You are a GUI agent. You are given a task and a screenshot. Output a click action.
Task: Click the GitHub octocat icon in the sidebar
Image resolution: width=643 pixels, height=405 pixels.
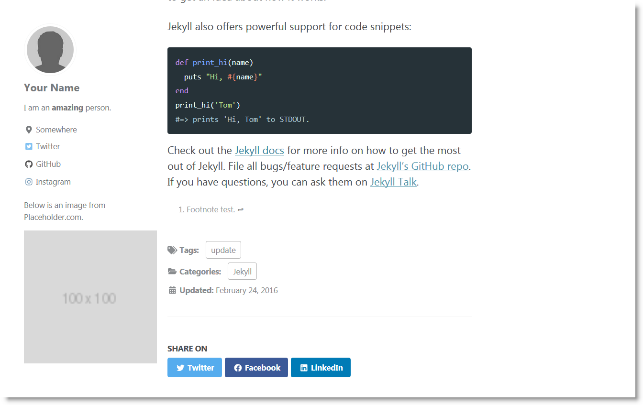pos(28,164)
